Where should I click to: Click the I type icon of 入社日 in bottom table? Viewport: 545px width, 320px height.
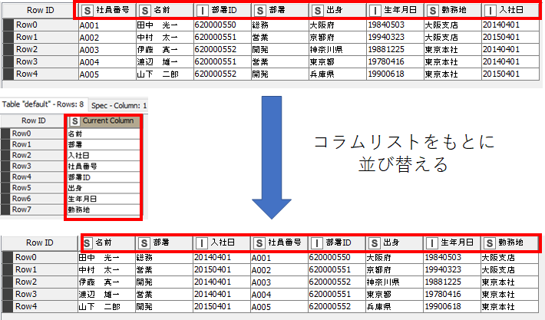[202, 242]
